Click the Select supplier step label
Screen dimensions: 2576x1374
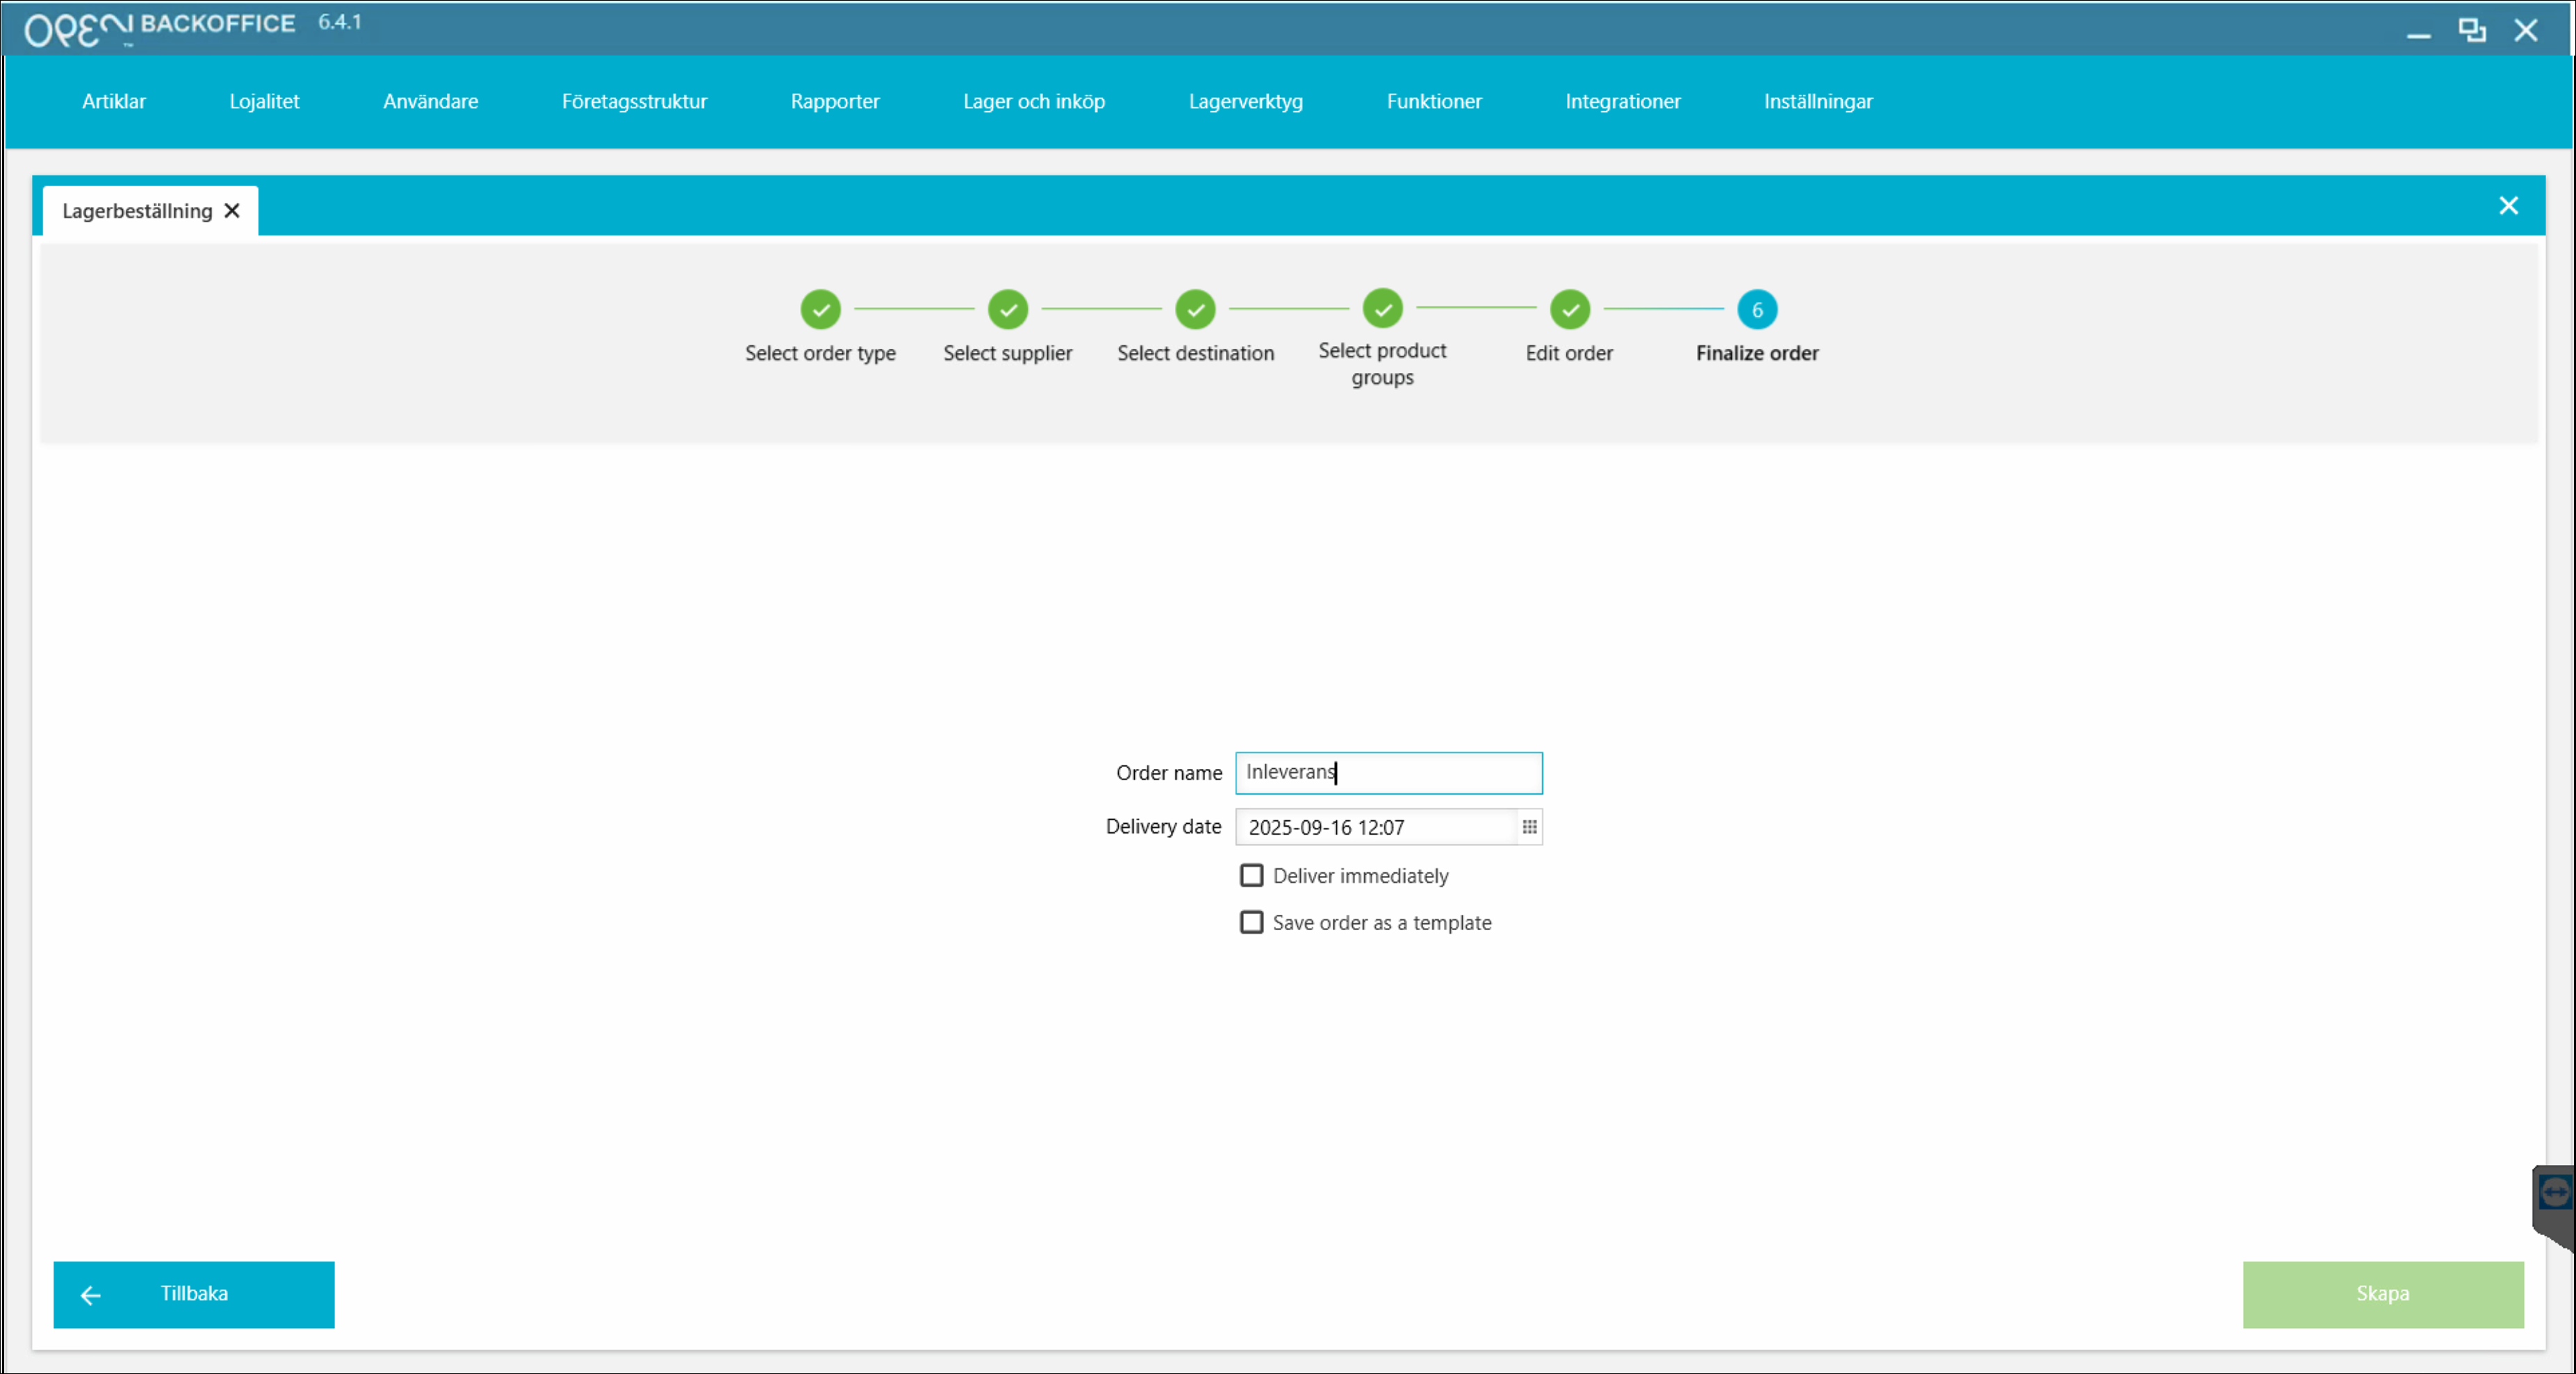click(1007, 353)
